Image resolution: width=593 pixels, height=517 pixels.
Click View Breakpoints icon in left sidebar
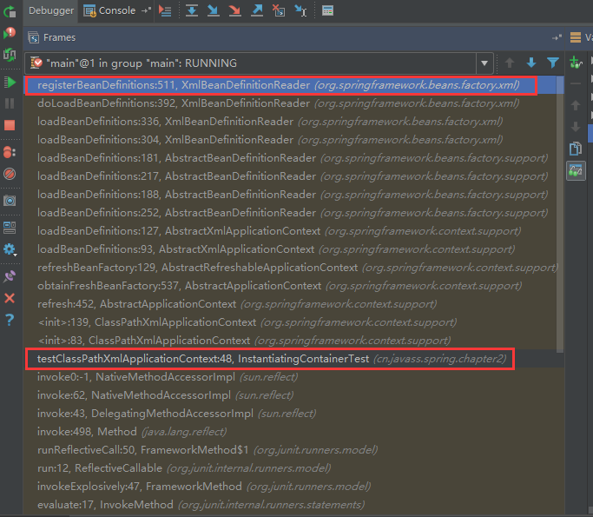pos(10,151)
